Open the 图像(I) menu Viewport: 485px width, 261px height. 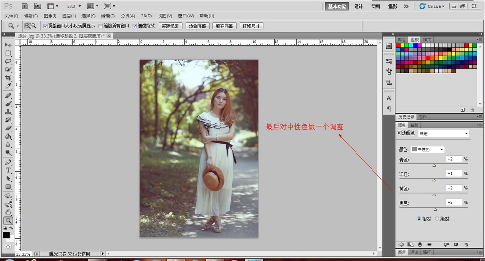pos(50,16)
